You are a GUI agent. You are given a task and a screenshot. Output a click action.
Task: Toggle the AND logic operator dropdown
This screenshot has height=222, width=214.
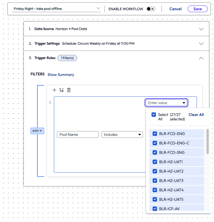pos(37,131)
